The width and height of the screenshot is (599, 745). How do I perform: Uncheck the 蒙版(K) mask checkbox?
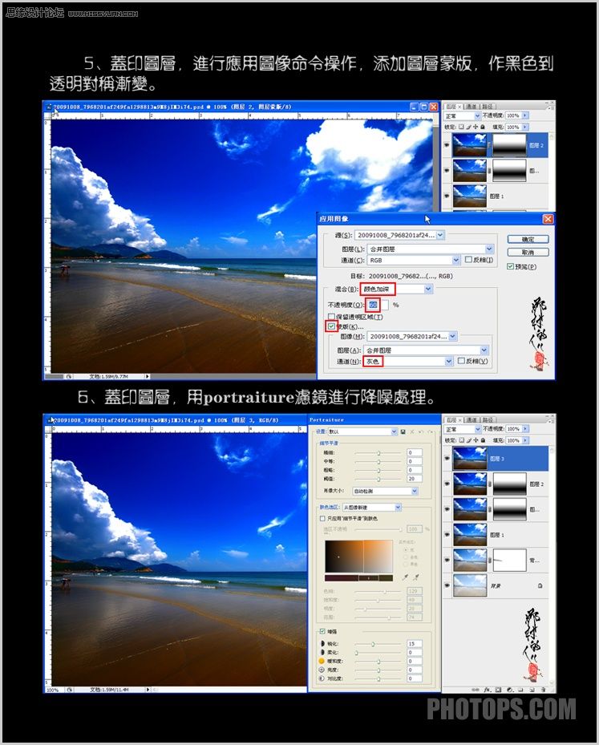(x=331, y=326)
